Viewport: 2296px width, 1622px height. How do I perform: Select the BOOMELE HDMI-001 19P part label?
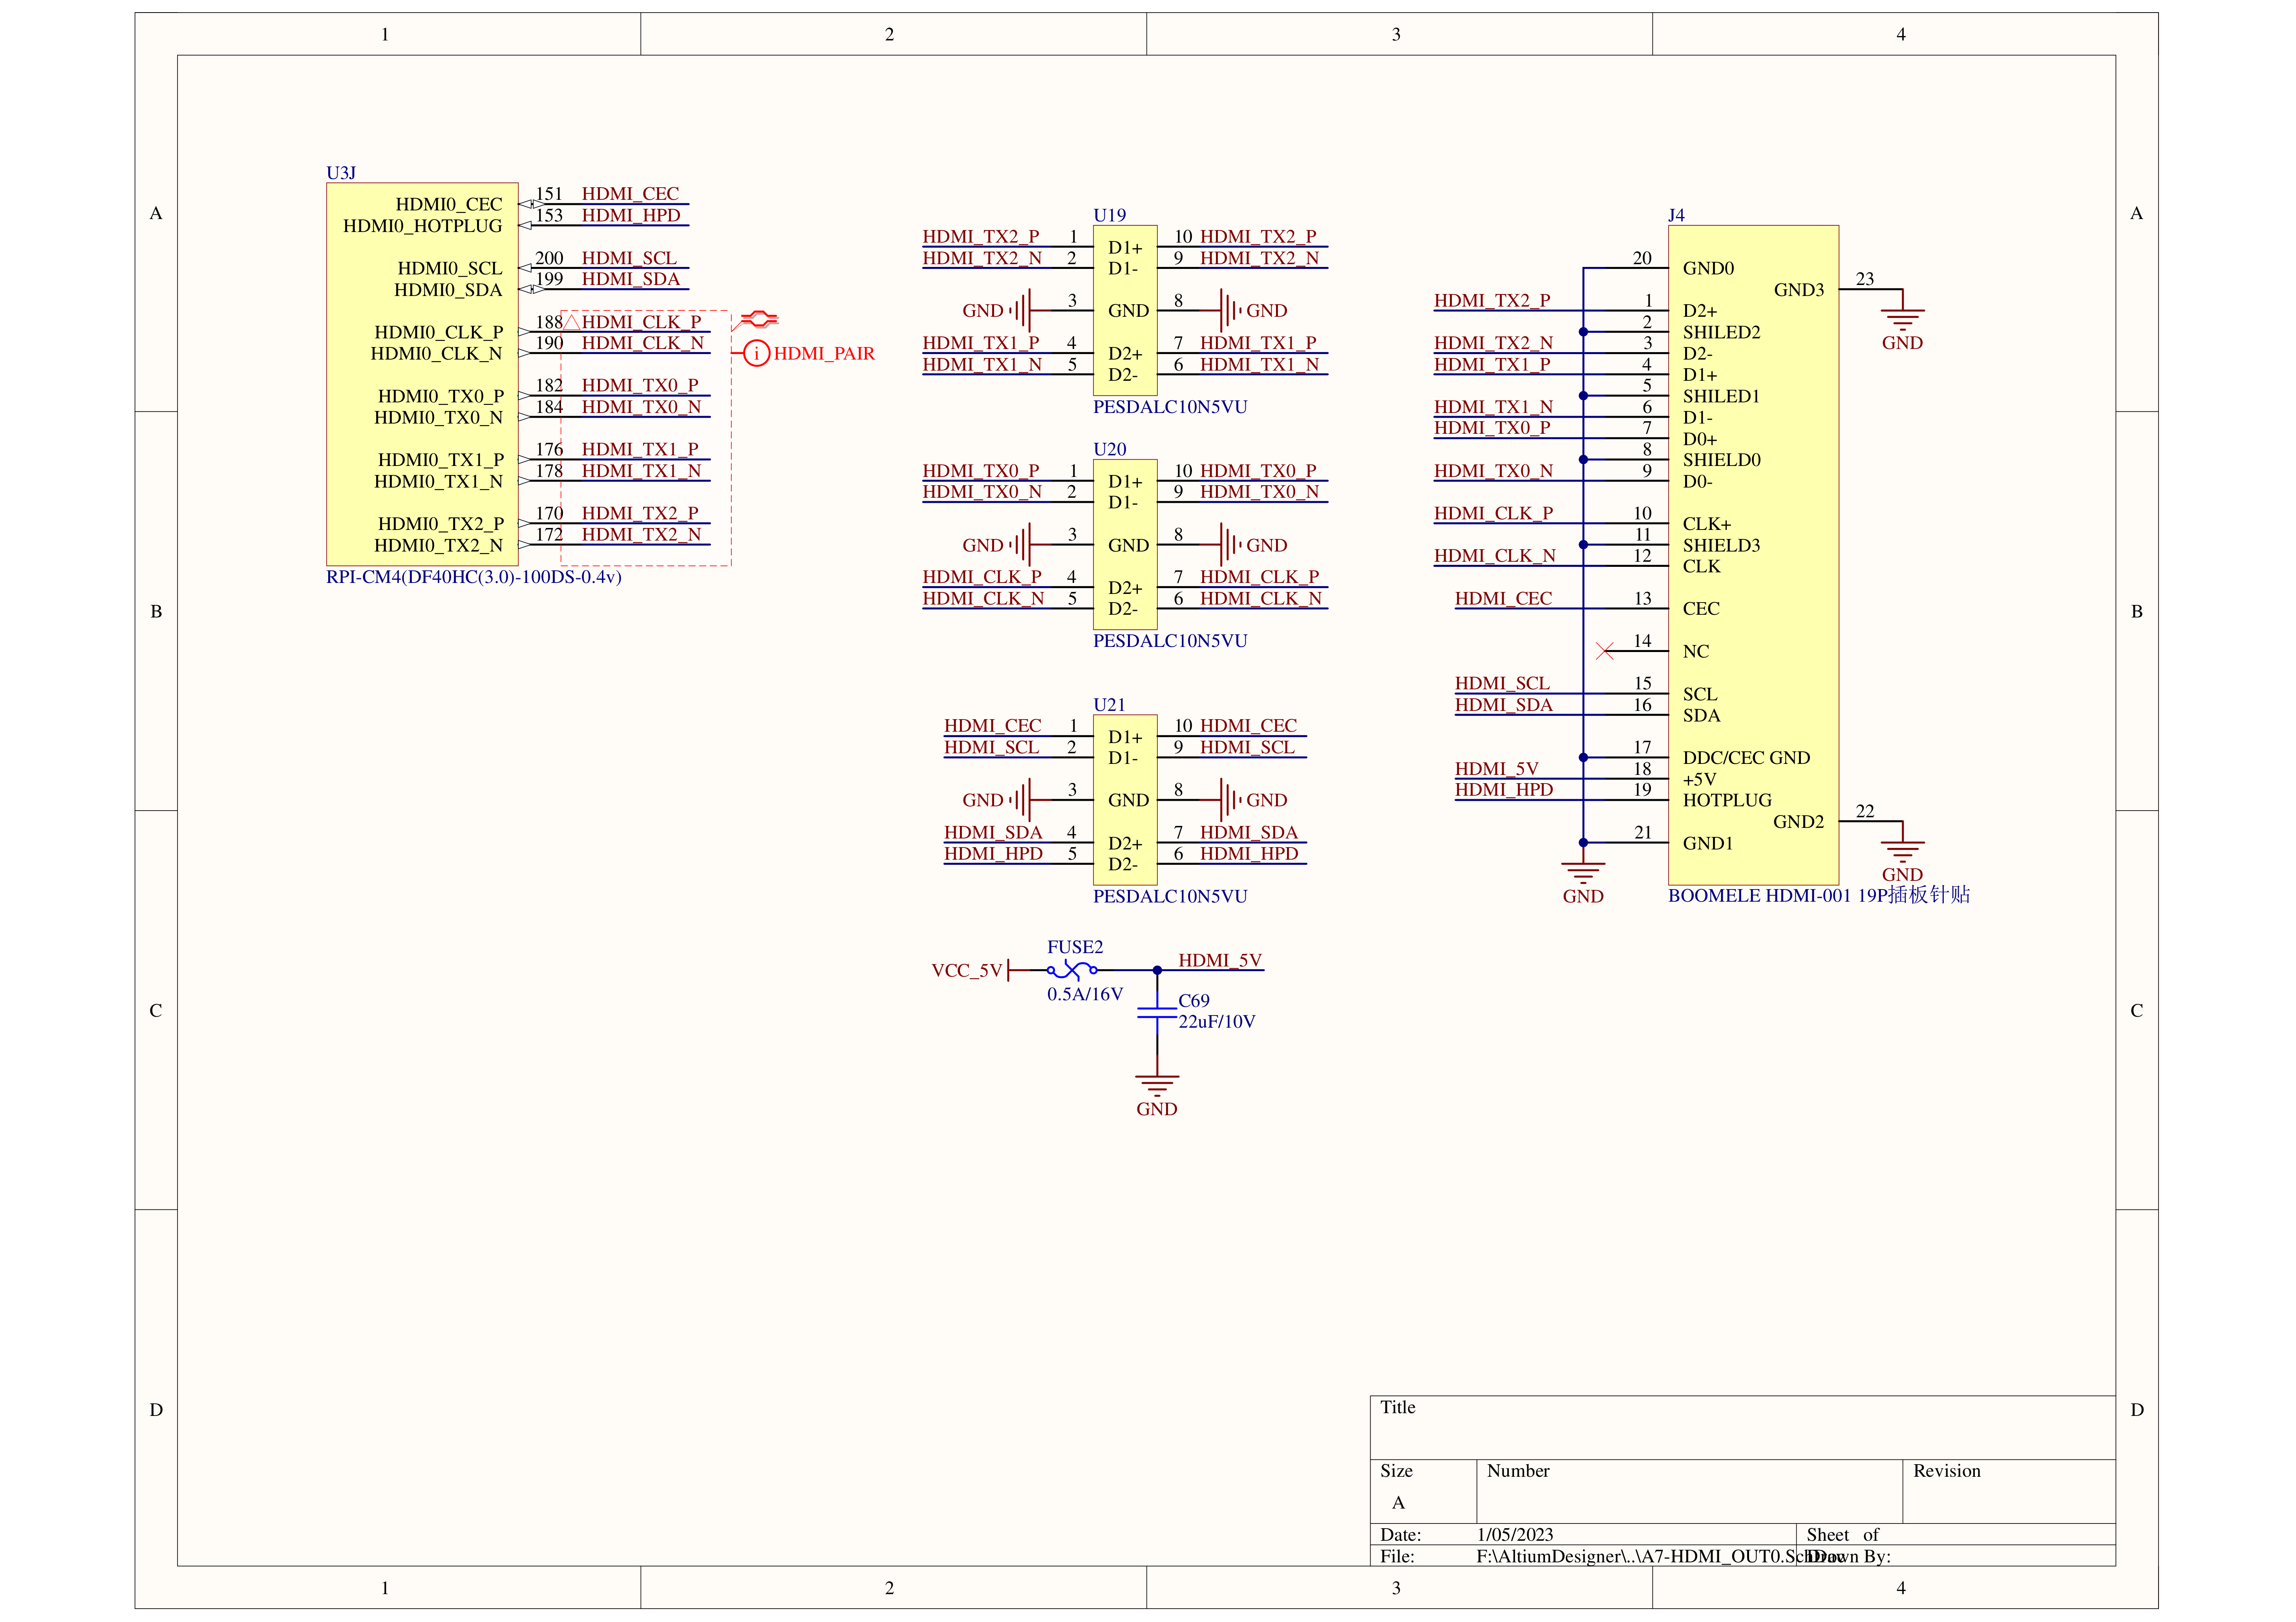pos(1818,895)
